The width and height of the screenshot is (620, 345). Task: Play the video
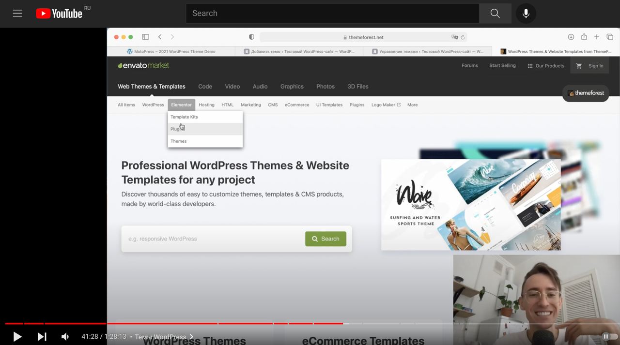17,337
